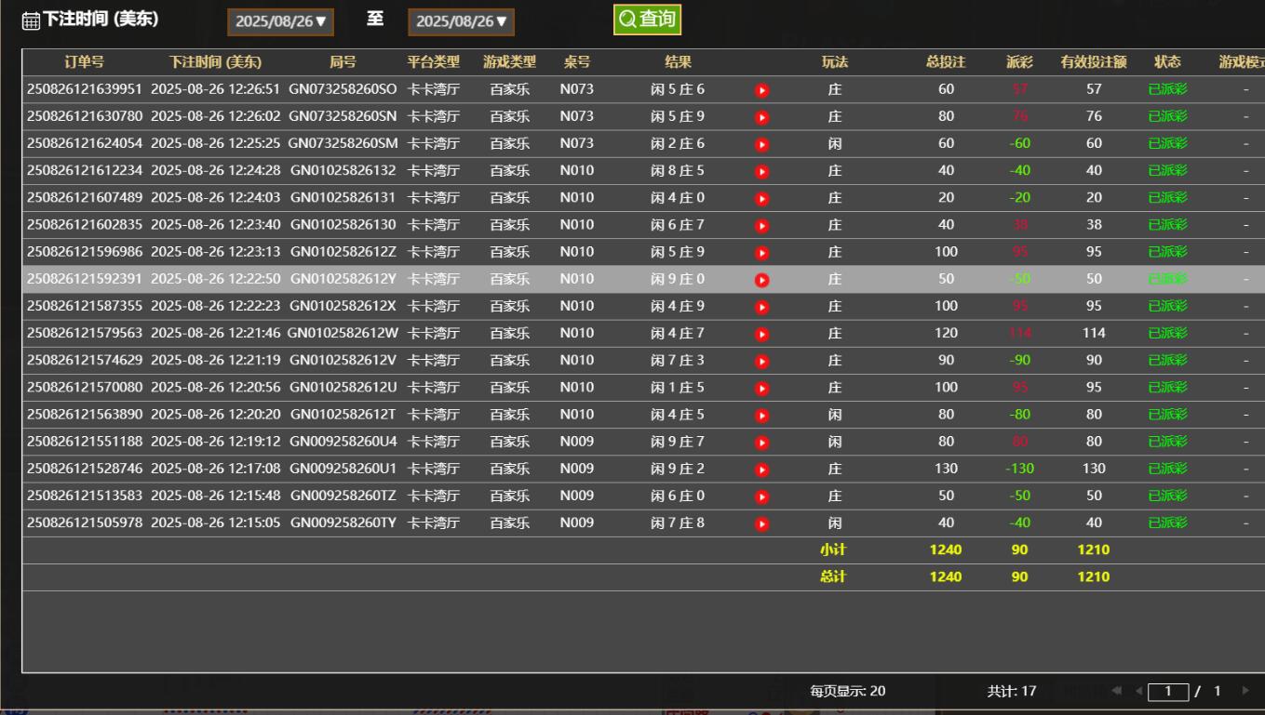Click the 派彩 column header
Screen dimensions: 1265x715
(x=1019, y=62)
